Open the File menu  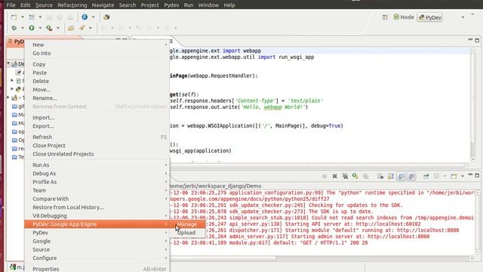pyautogui.click(x=11, y=5)
